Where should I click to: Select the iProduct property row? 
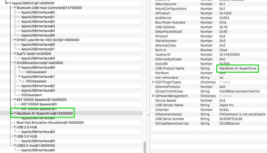[x=208, y=36]
